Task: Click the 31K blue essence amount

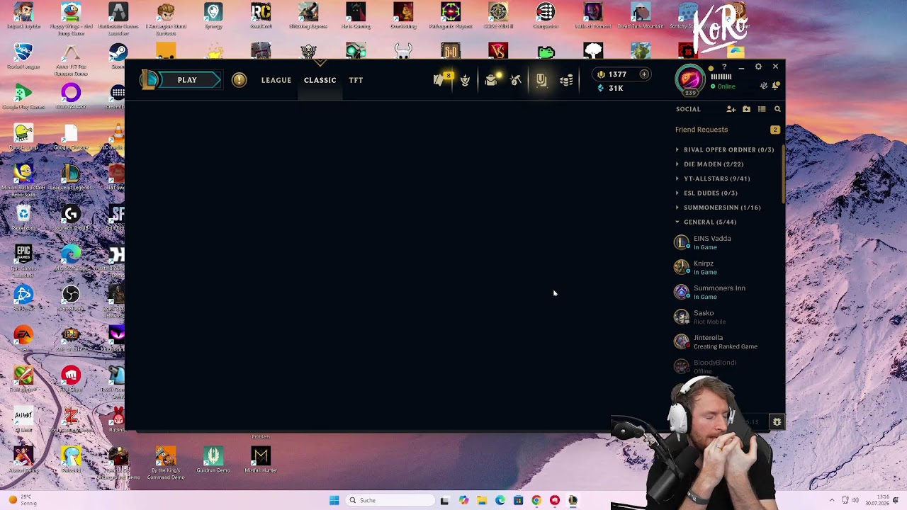Action: click(x=616, y=89)
